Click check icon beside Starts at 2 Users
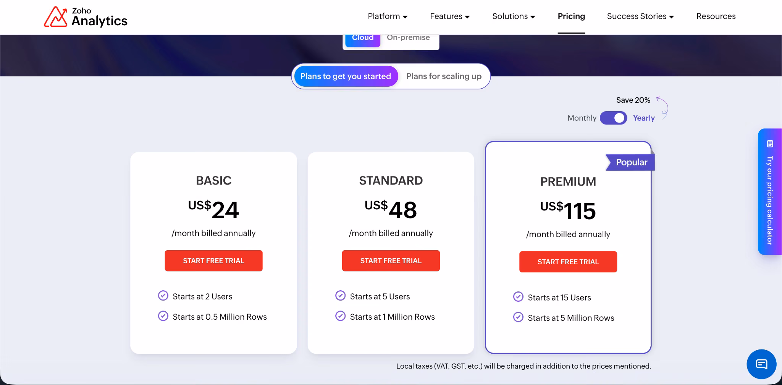Screen dimensions: 782x385 coord(163,296)
